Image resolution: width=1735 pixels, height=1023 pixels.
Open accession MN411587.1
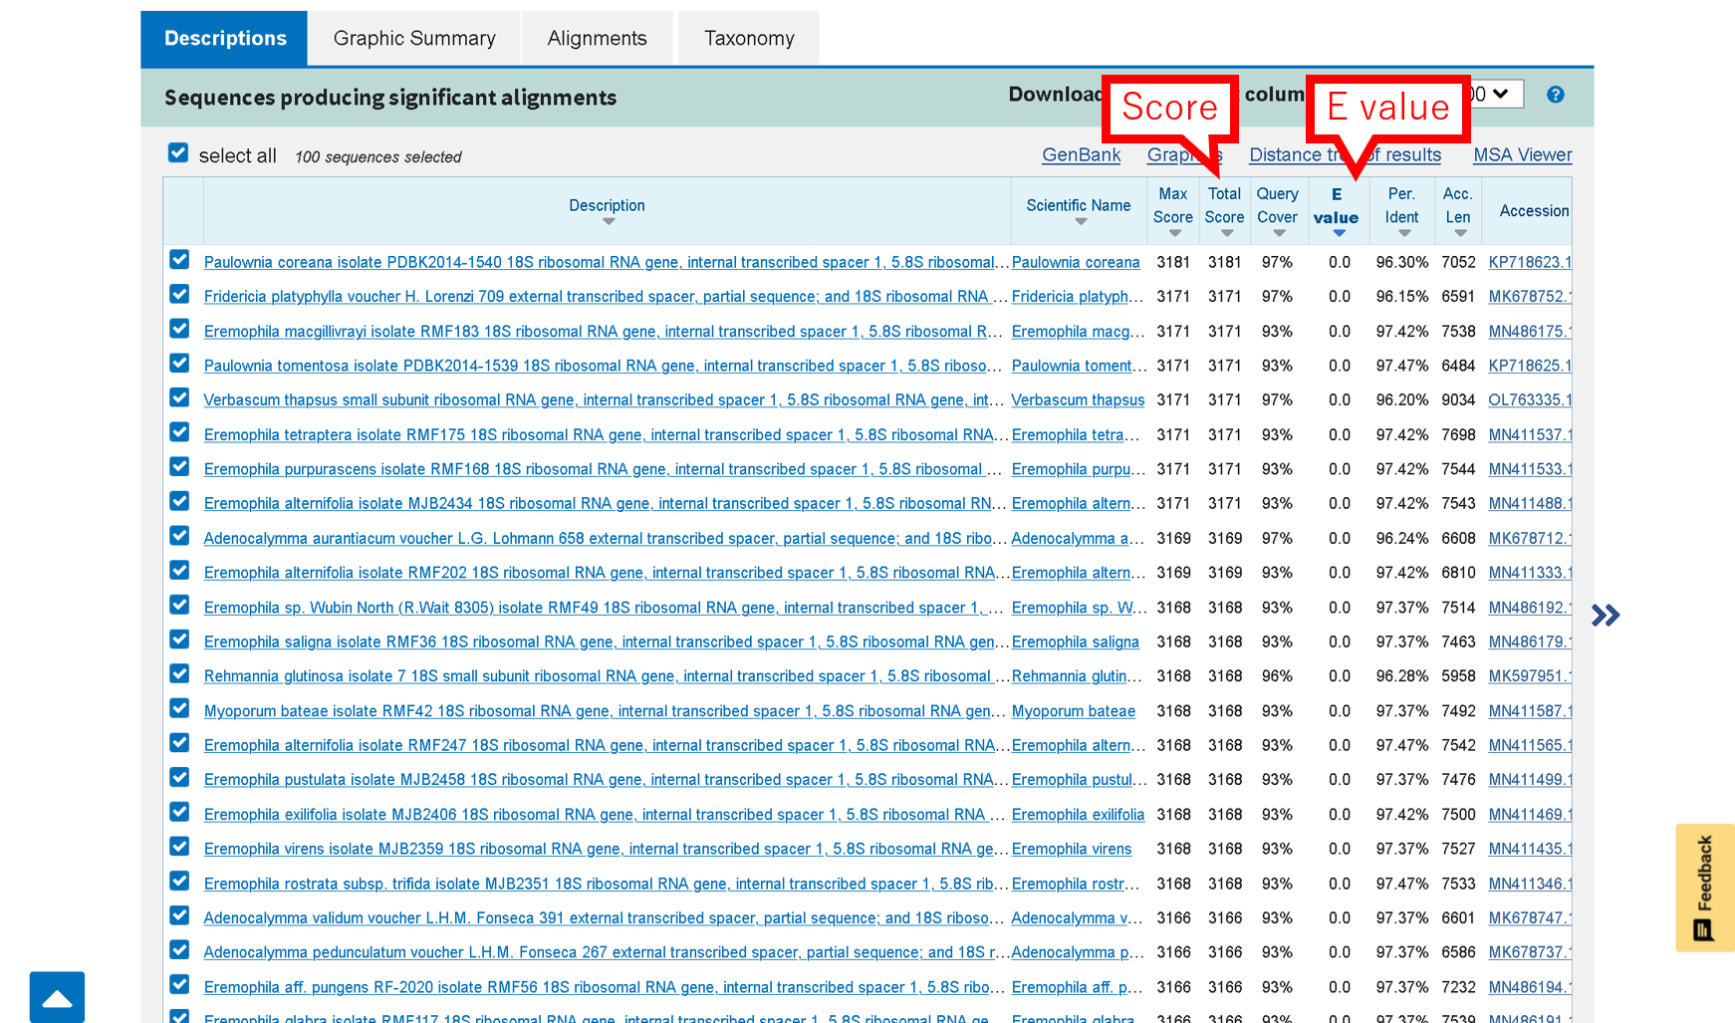click(1530, 711)
